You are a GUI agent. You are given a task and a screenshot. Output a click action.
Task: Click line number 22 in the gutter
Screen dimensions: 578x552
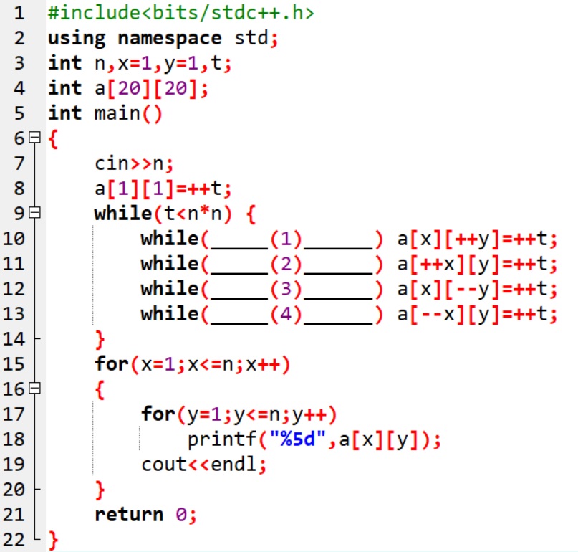click(14, 540)
